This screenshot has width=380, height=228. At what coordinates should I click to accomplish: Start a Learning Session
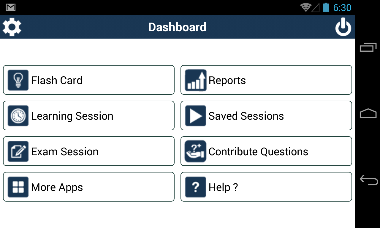(x=88, y=116)
